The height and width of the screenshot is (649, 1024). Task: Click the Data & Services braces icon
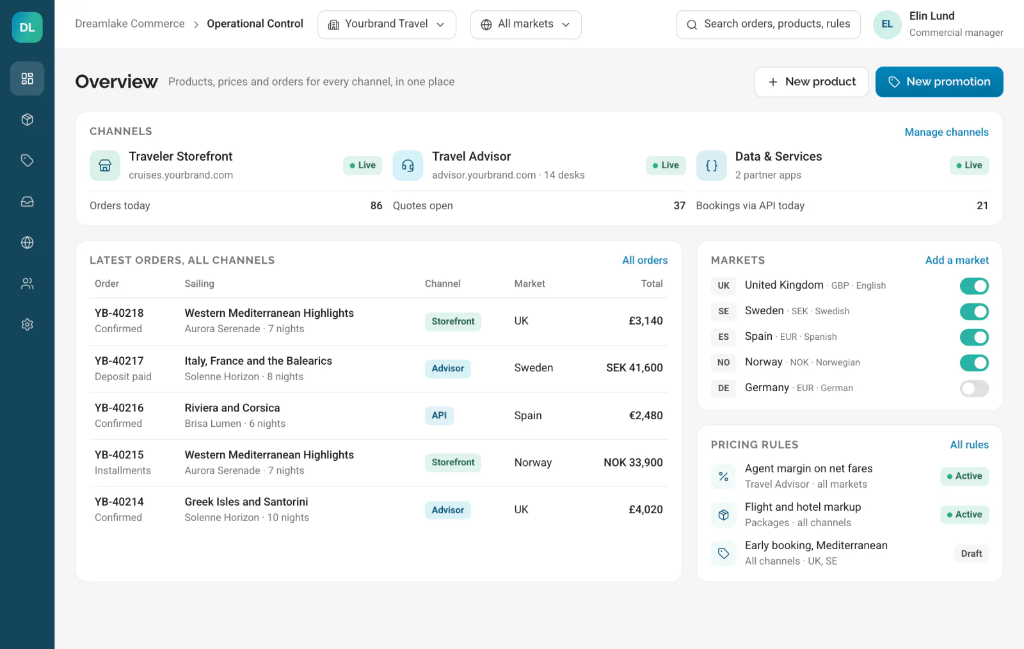[711, 166]
